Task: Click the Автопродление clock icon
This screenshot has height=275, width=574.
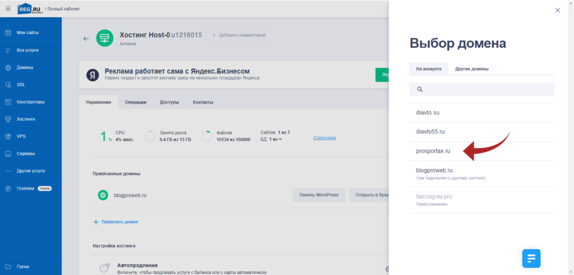Action: point(104,268)
